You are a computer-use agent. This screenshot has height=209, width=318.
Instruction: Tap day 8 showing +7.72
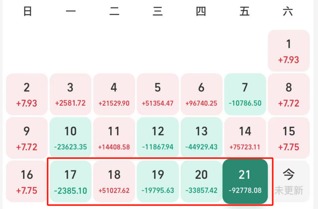(289, 95)
